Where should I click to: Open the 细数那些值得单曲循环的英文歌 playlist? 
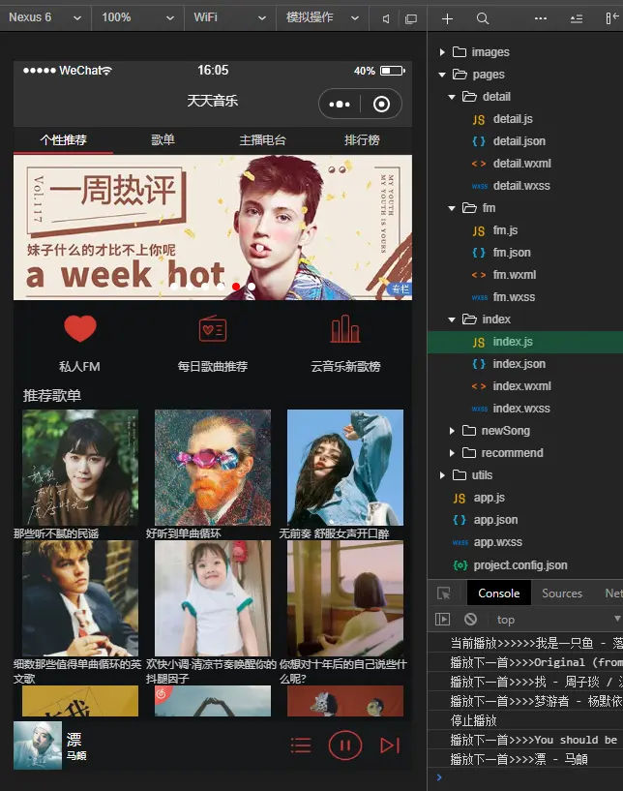[80, 598]
